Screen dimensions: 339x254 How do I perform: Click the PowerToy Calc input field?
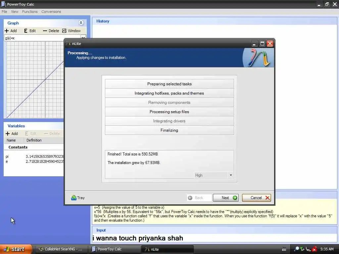[x=215, y=238]
